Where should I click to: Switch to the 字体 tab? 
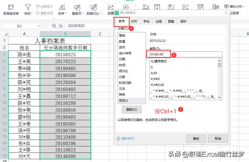pos(146,21)
